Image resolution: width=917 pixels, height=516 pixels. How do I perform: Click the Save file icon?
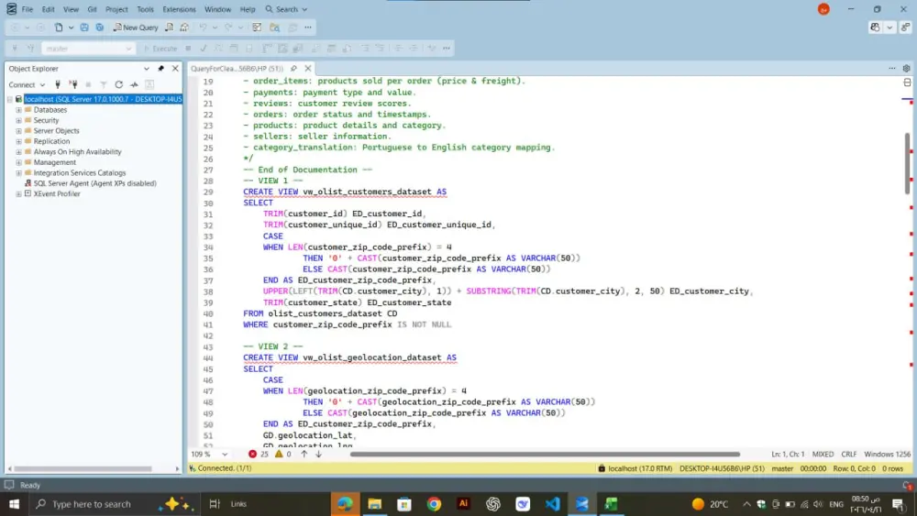click(x=84, y=27)
